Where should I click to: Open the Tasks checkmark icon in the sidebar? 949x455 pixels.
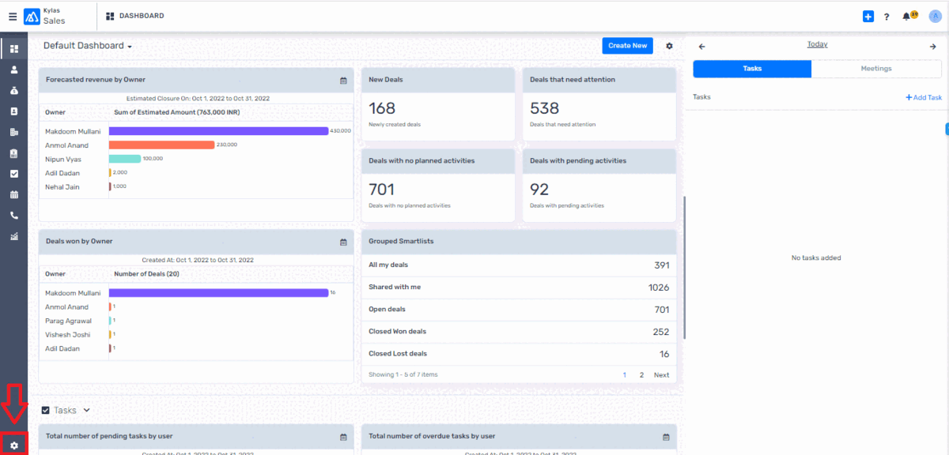coord(14,174)
